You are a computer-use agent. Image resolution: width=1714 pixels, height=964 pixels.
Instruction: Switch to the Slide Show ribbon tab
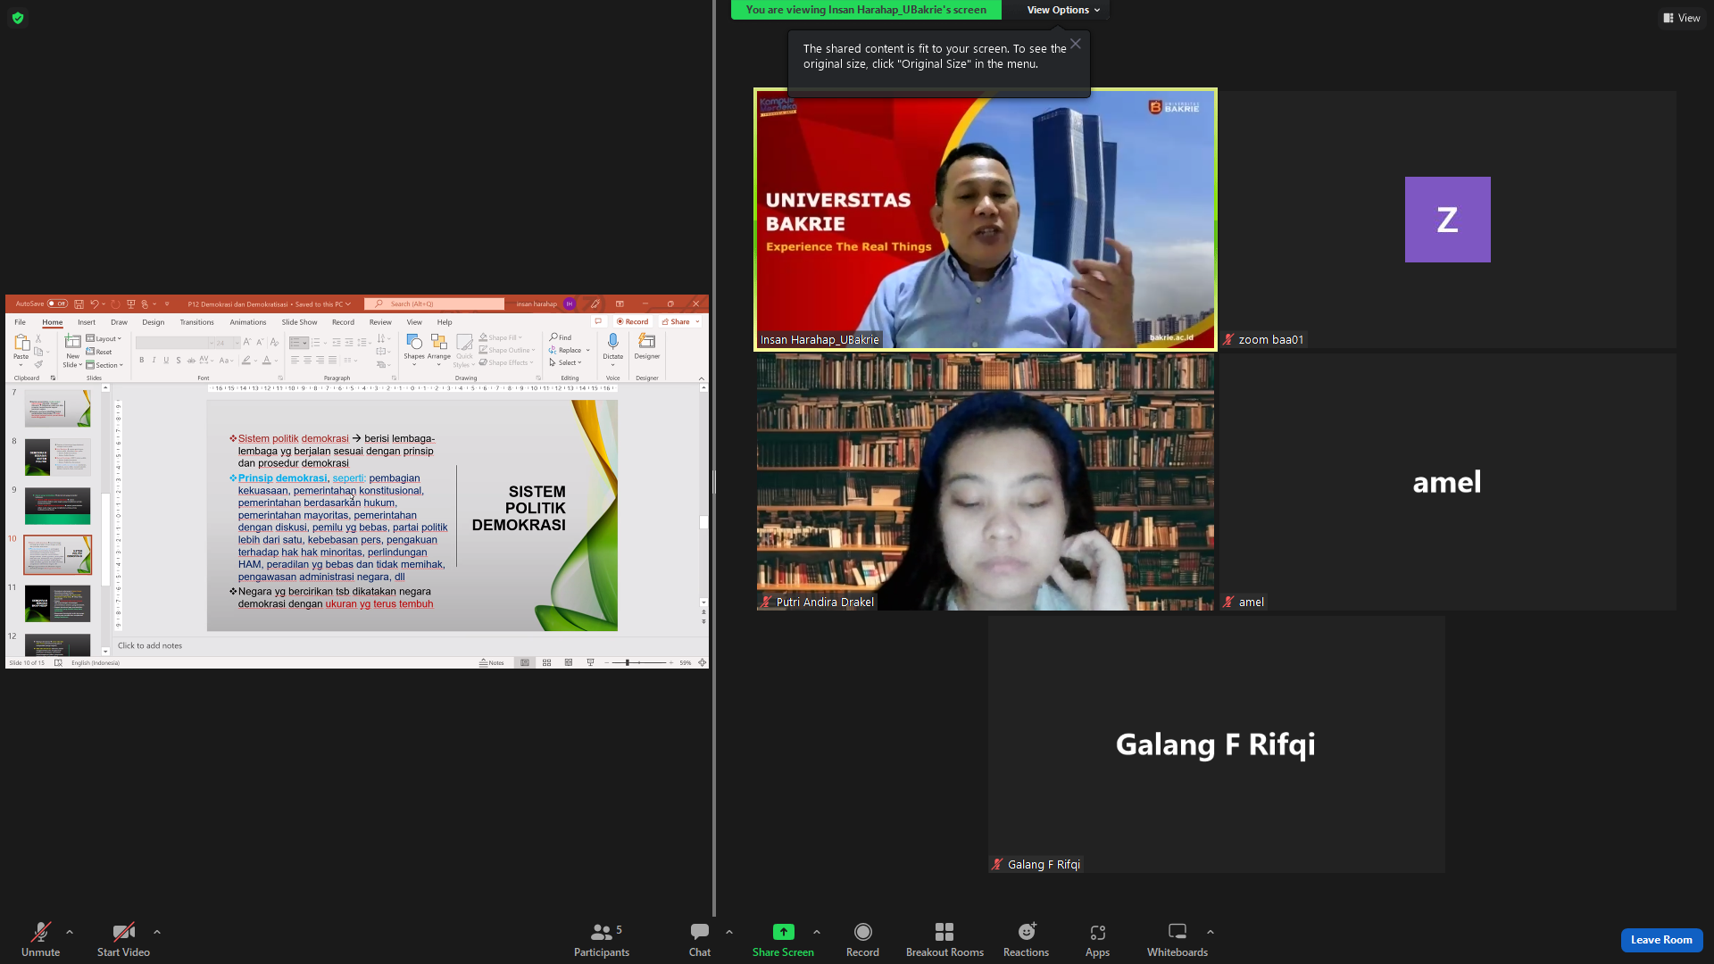coord(299,322)
